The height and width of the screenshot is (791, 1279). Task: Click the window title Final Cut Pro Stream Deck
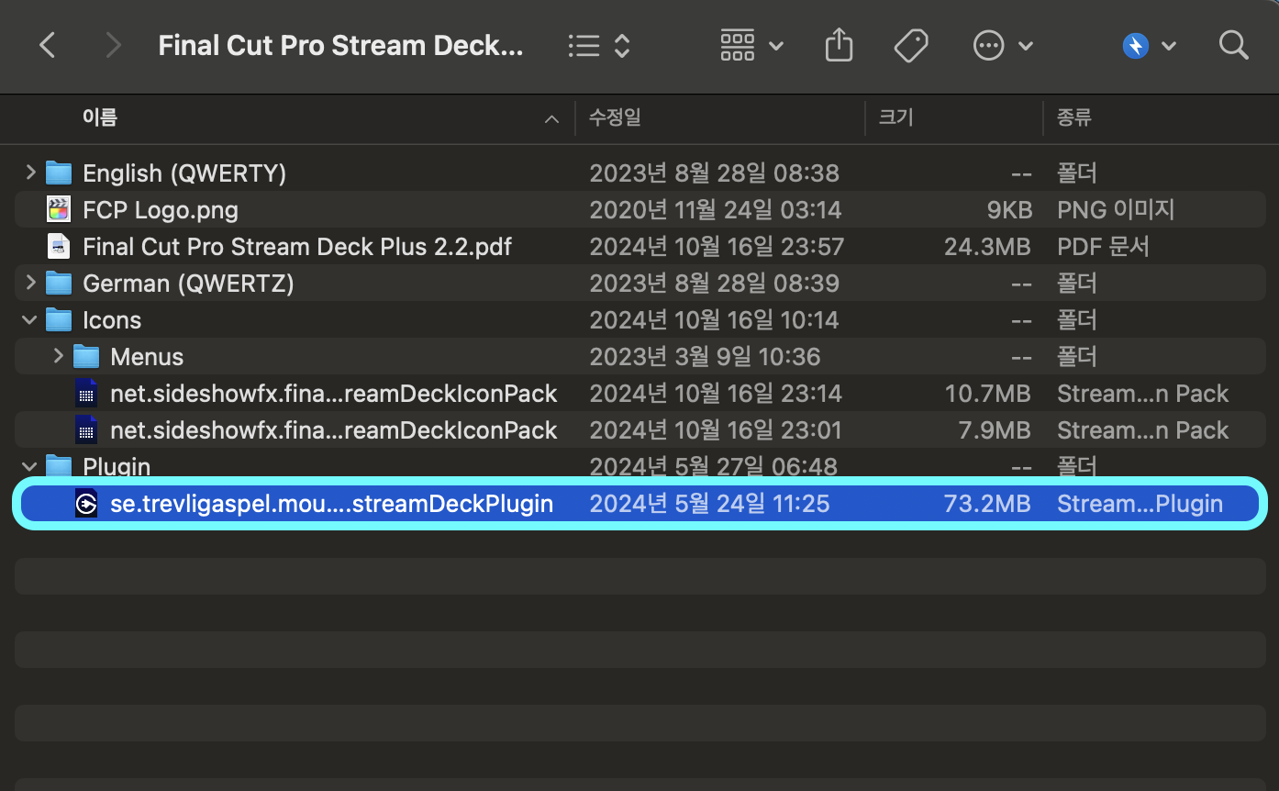coord(340,46)
